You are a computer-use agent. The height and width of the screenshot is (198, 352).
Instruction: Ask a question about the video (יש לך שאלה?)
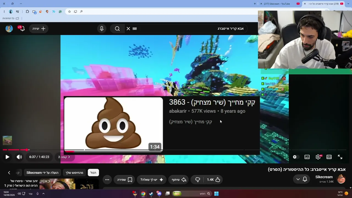pyautogui.click(x=152, y=180)
